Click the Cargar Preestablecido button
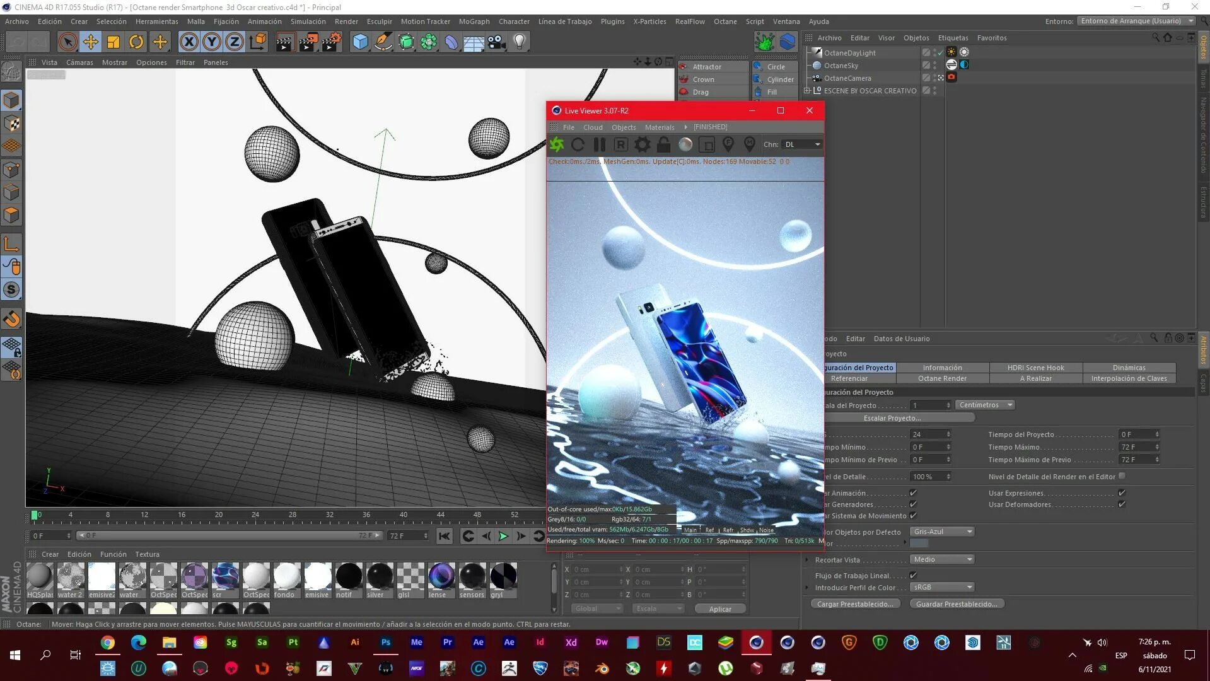Screen dimensions: 1210x681 [x=855, y=603]
